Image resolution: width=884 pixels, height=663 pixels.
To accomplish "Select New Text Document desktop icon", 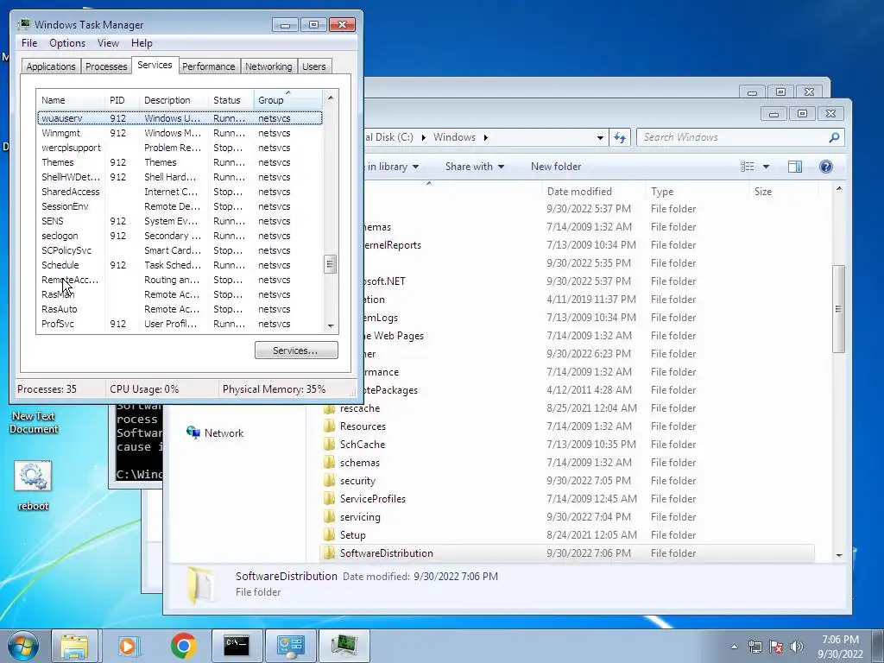I will 34,422.
